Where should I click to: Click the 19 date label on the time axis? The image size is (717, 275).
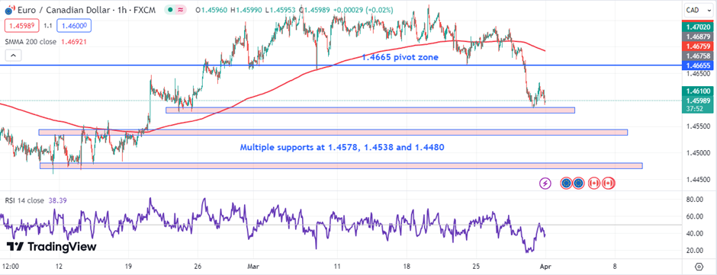[x=128, y=266]
